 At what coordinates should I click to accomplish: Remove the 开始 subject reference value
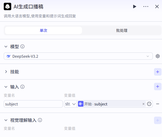point(143,104)
